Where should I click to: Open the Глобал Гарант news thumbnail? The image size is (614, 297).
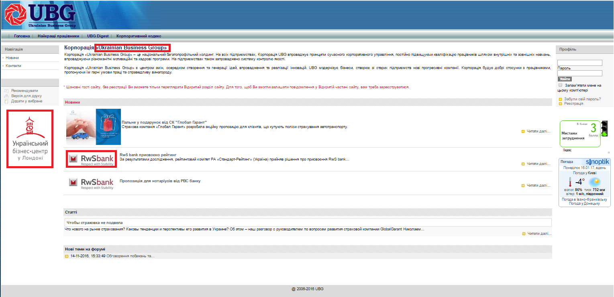94,127
